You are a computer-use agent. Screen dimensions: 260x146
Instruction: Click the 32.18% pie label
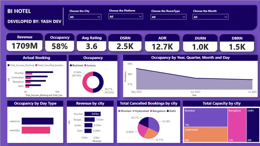tap(166, 121)
